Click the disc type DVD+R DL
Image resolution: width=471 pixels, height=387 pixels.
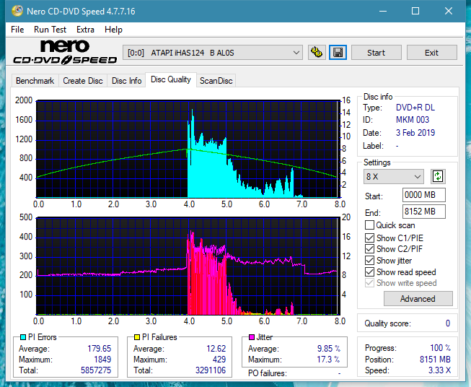(x=415, y=108)
